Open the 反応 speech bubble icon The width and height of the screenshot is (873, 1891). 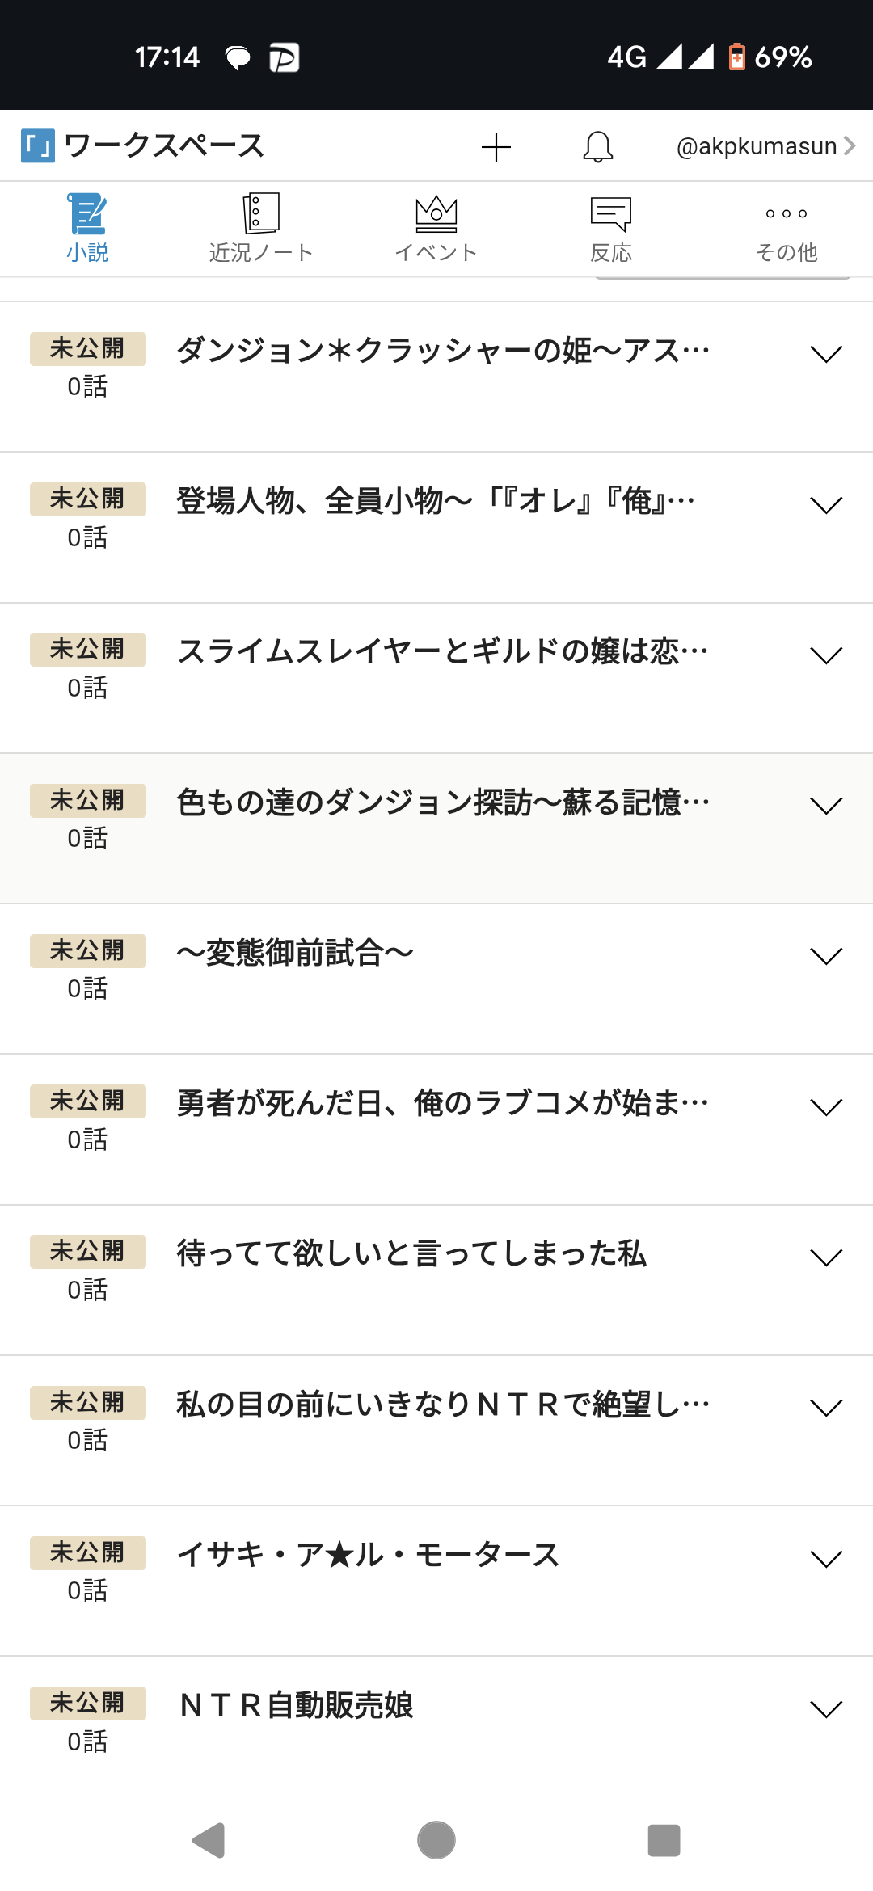coord(611,214)
